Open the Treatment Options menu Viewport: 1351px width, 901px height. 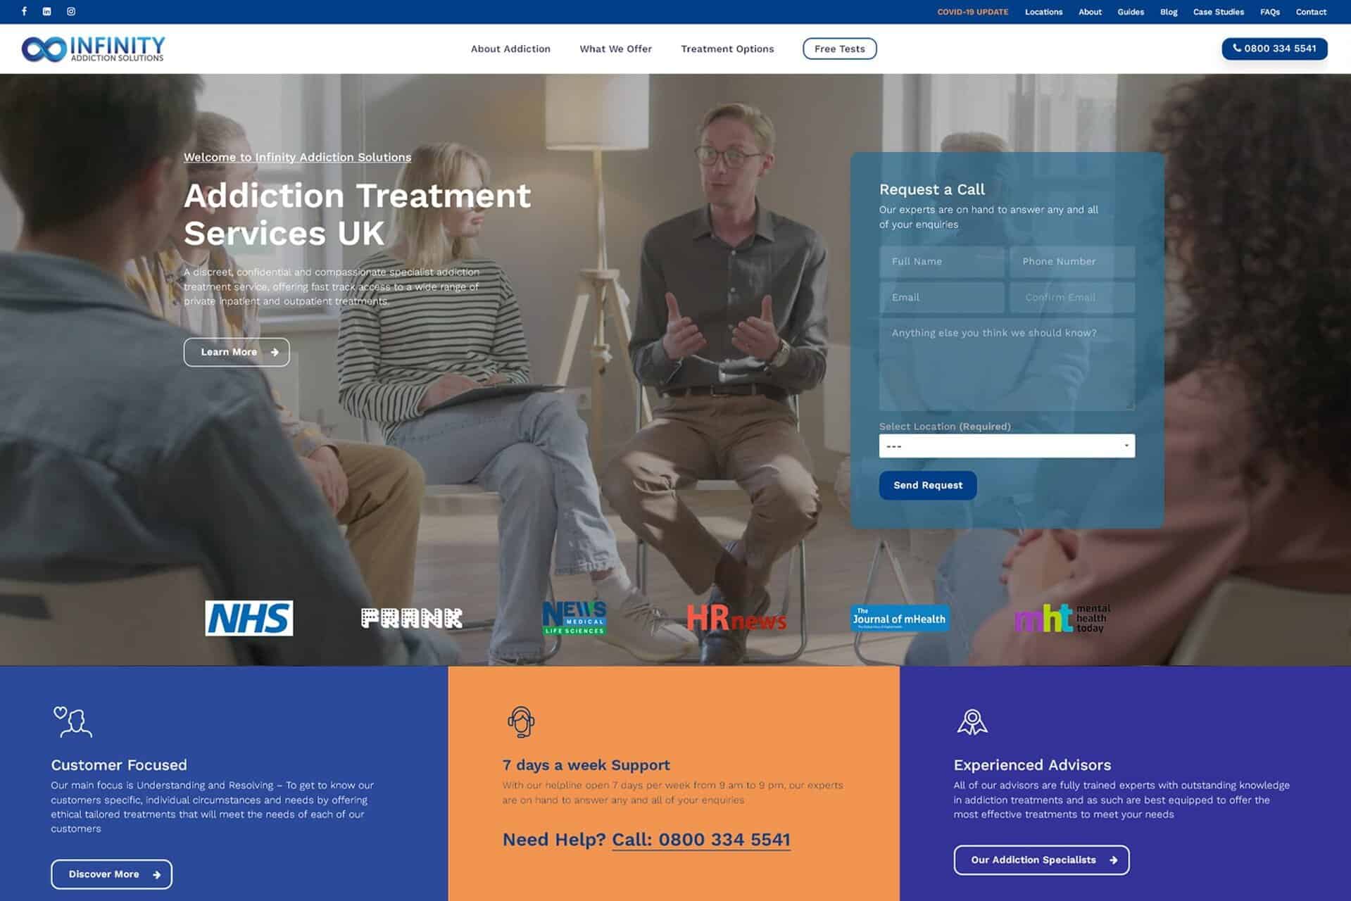point(727,49)
